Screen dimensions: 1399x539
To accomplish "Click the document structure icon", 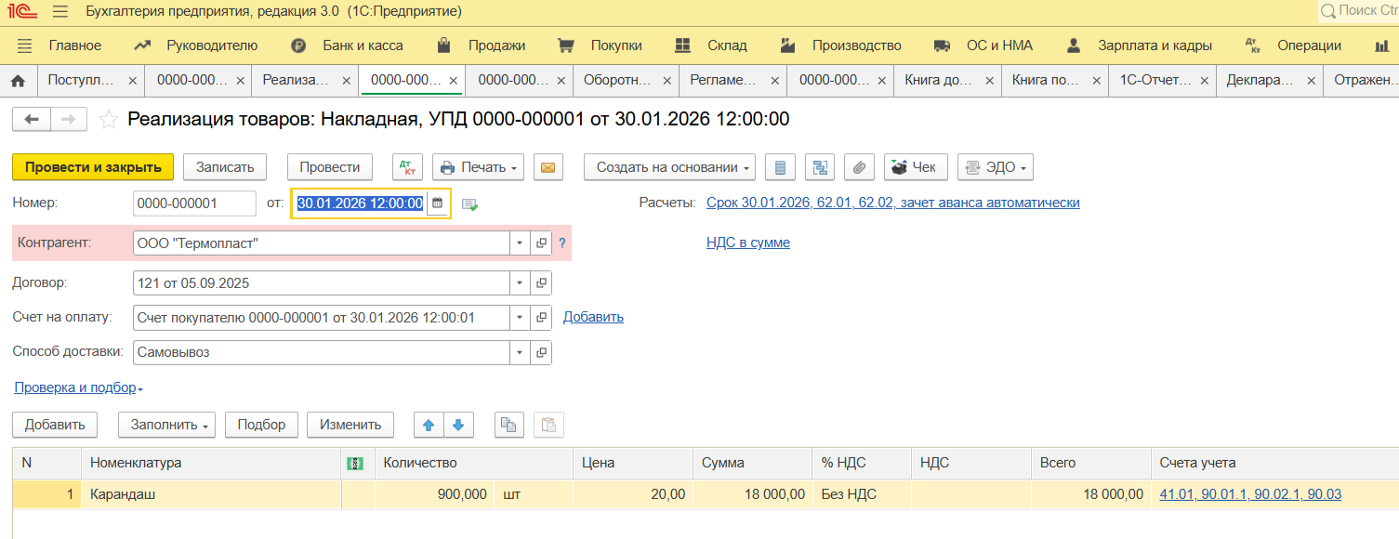I will coord(820,167).
